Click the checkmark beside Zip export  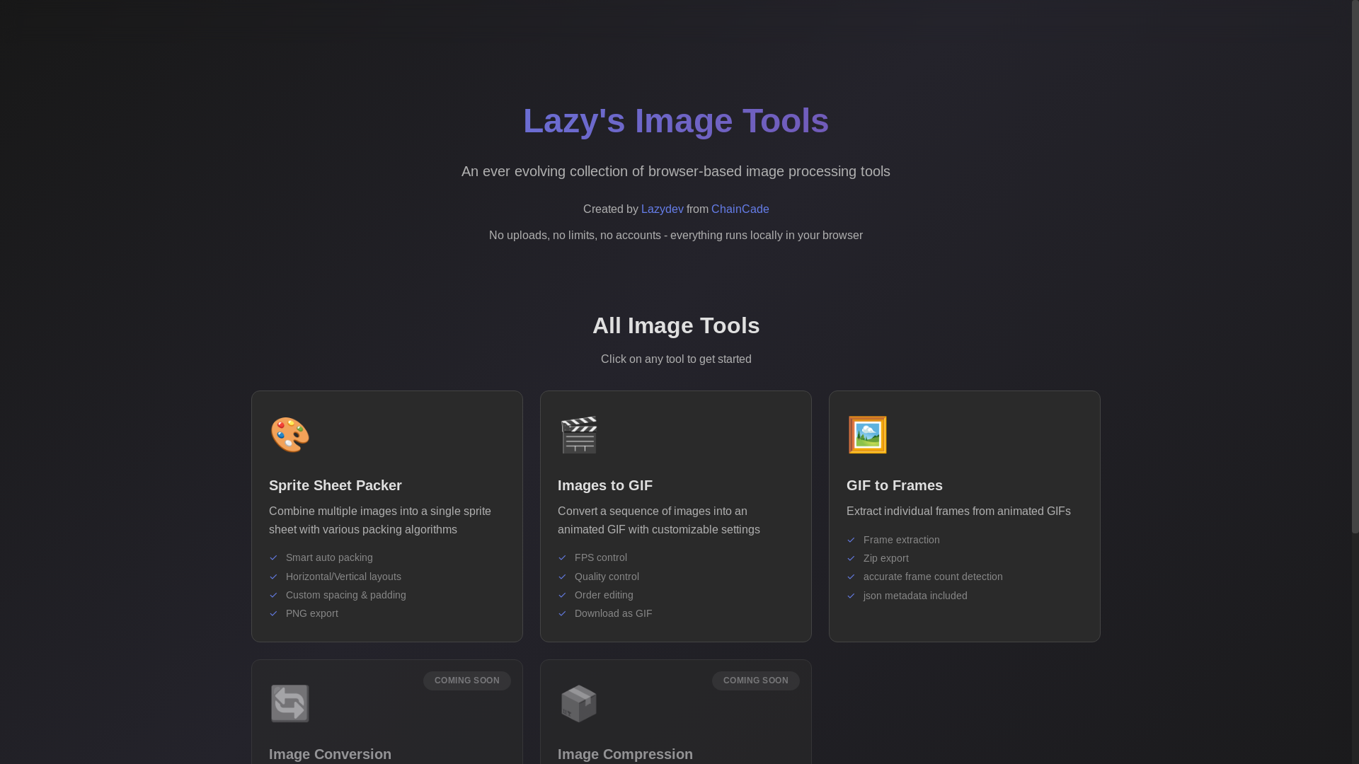[x=851, y=558]
